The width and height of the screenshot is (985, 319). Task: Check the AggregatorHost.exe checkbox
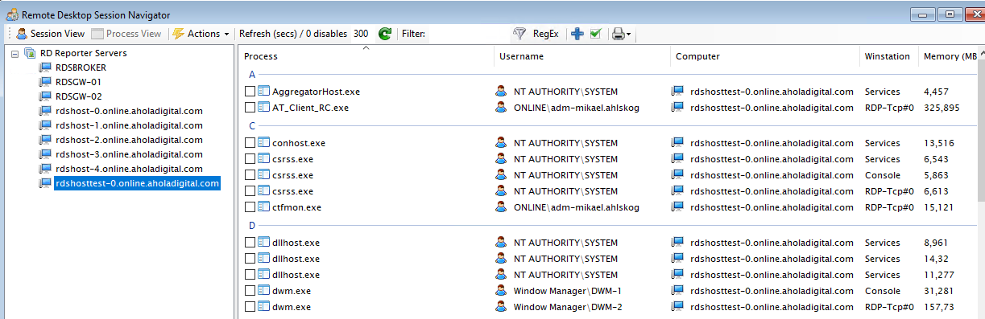pyautogui.click(x=250, y=92)
